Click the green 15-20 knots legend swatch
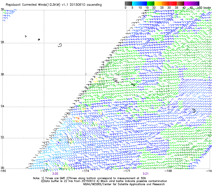 coord(151,3)
